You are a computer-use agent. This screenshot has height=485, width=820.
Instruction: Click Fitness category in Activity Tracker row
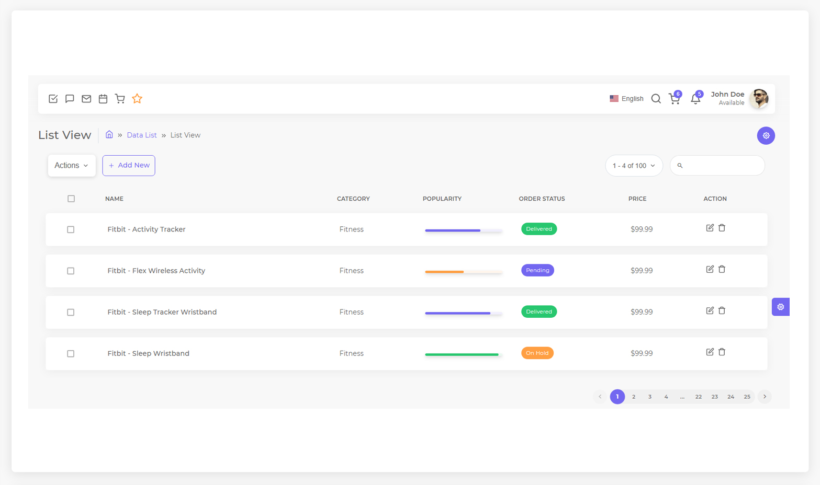pos(351,229)
